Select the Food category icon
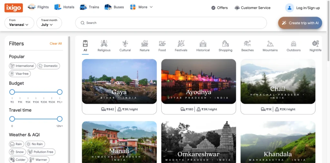This screenshot has height=163, width=330. (162, 43)
